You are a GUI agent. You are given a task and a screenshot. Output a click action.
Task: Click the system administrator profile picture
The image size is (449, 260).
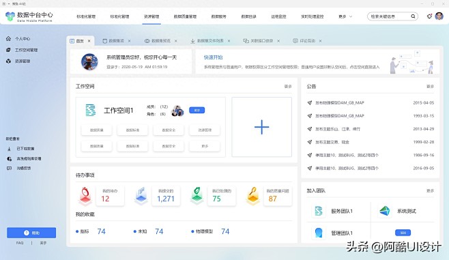tap(89, 61)
